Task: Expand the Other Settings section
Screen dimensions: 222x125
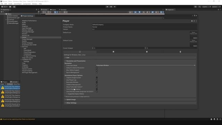Action: 130,103
